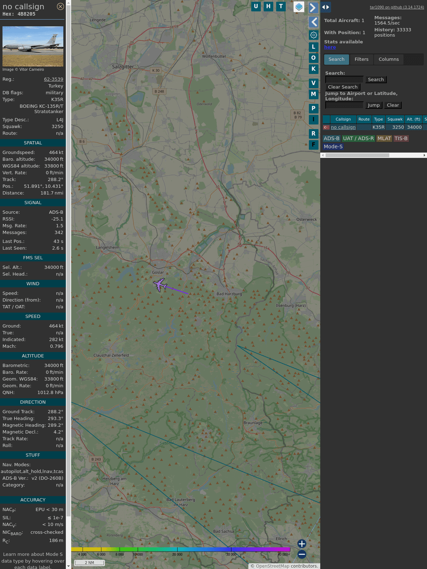Click the altitude color scale bar
The height and width of the screenshot is (569, 427).
pos(181,549)
